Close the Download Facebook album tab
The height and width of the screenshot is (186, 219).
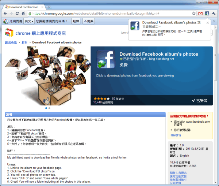pyautogui.click(x=42, y=7)
